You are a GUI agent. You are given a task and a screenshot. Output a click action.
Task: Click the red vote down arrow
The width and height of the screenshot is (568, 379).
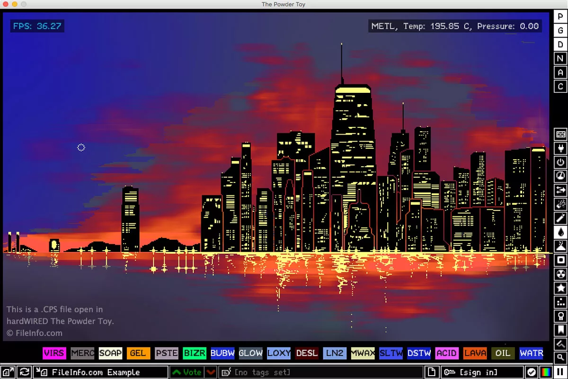click(211, 372)
